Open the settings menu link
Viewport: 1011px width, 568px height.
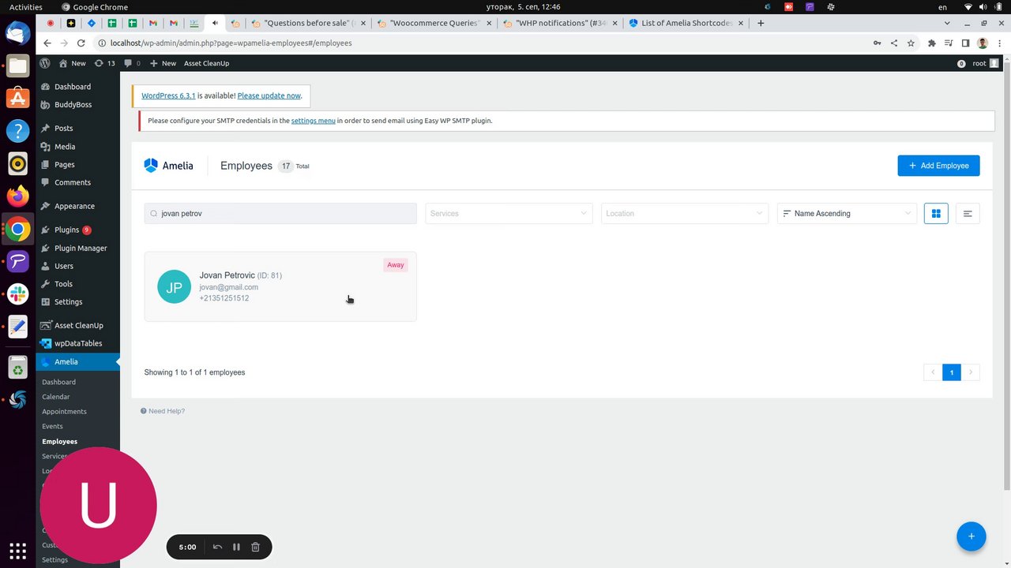click(x=313, y=121)
